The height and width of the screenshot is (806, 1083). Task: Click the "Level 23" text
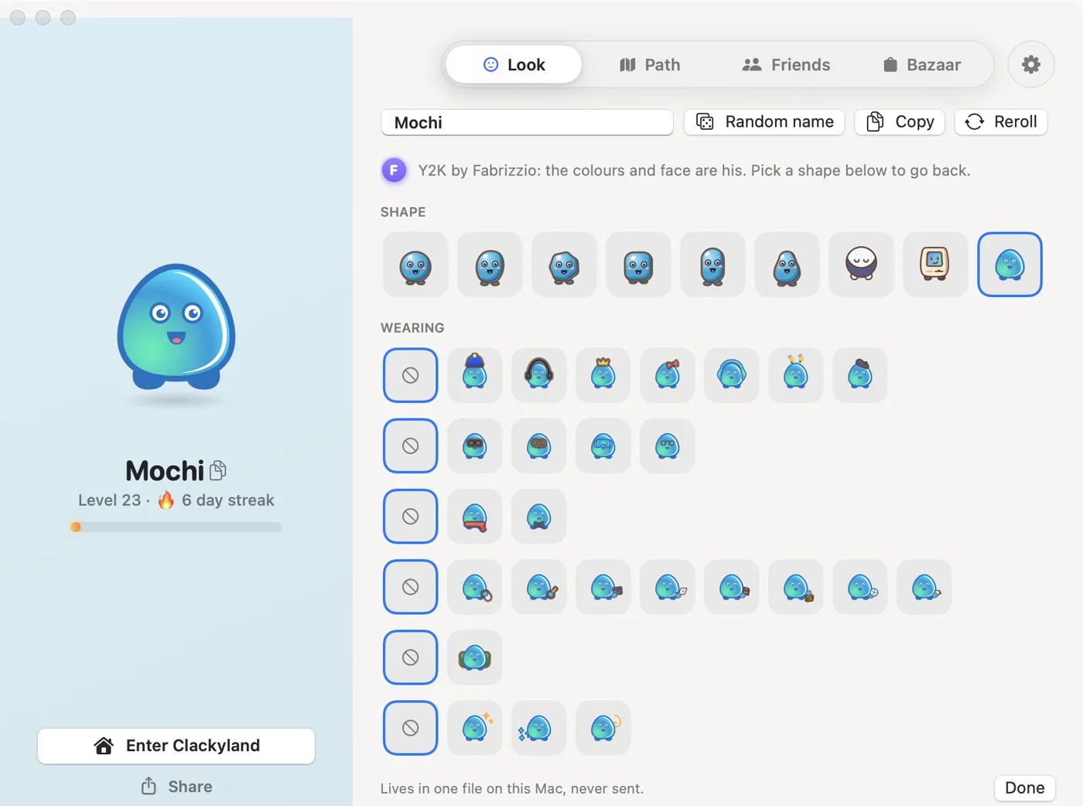pos(109,500)
